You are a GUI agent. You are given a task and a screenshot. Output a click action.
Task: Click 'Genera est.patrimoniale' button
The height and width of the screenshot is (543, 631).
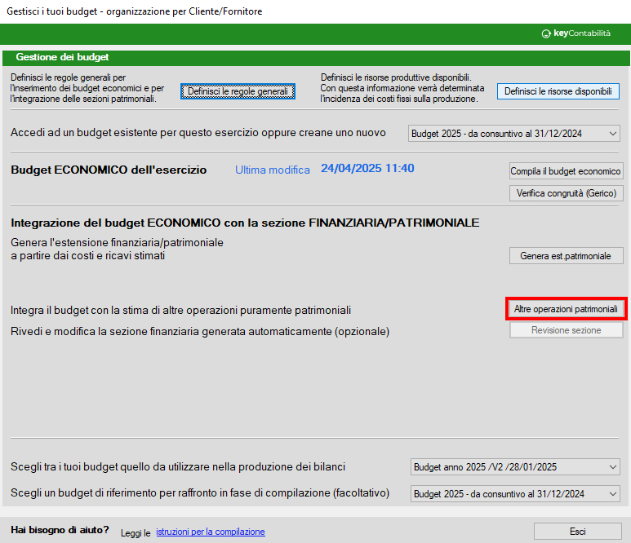coord(567,256)
